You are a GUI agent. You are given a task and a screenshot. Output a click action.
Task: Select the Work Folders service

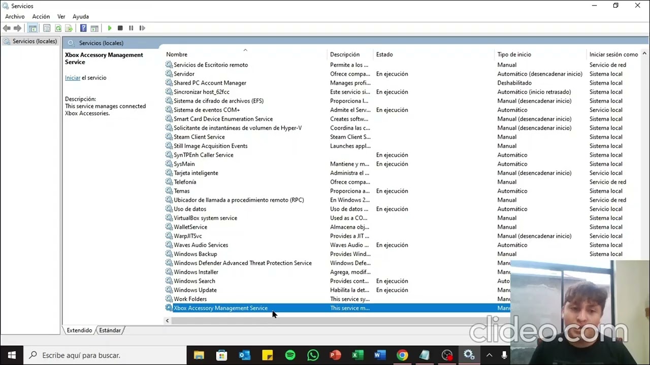coord(190,299)
